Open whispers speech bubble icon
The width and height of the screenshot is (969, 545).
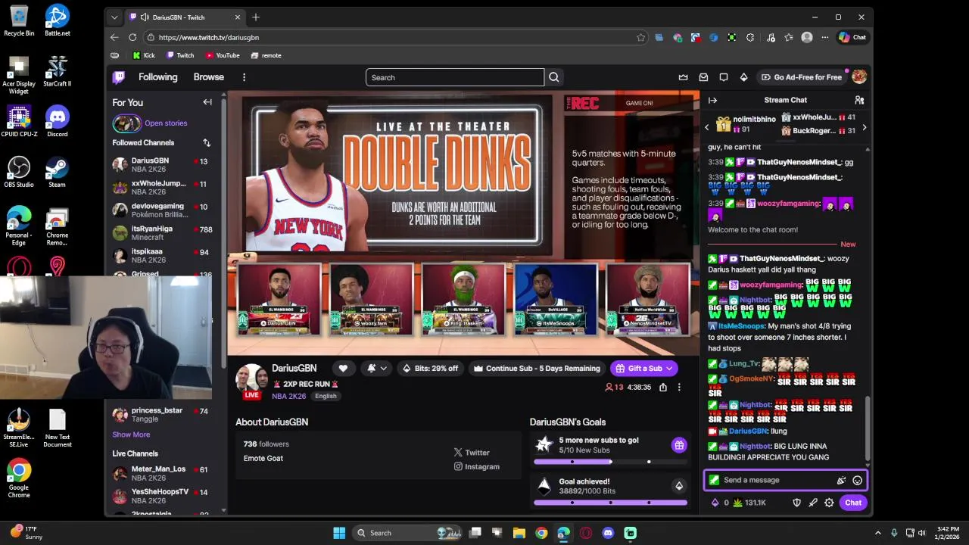724,77
